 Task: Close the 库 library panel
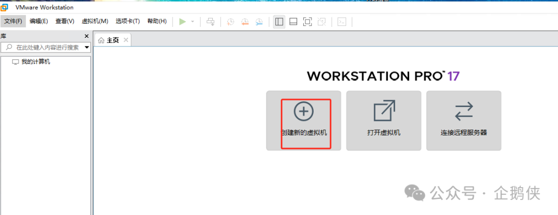(x=86, y=36)
